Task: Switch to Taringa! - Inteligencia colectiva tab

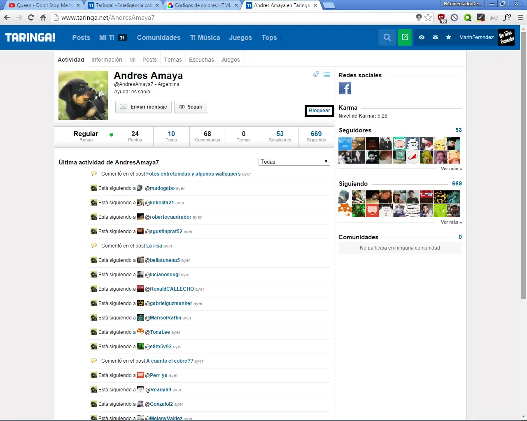Action: 123,5
